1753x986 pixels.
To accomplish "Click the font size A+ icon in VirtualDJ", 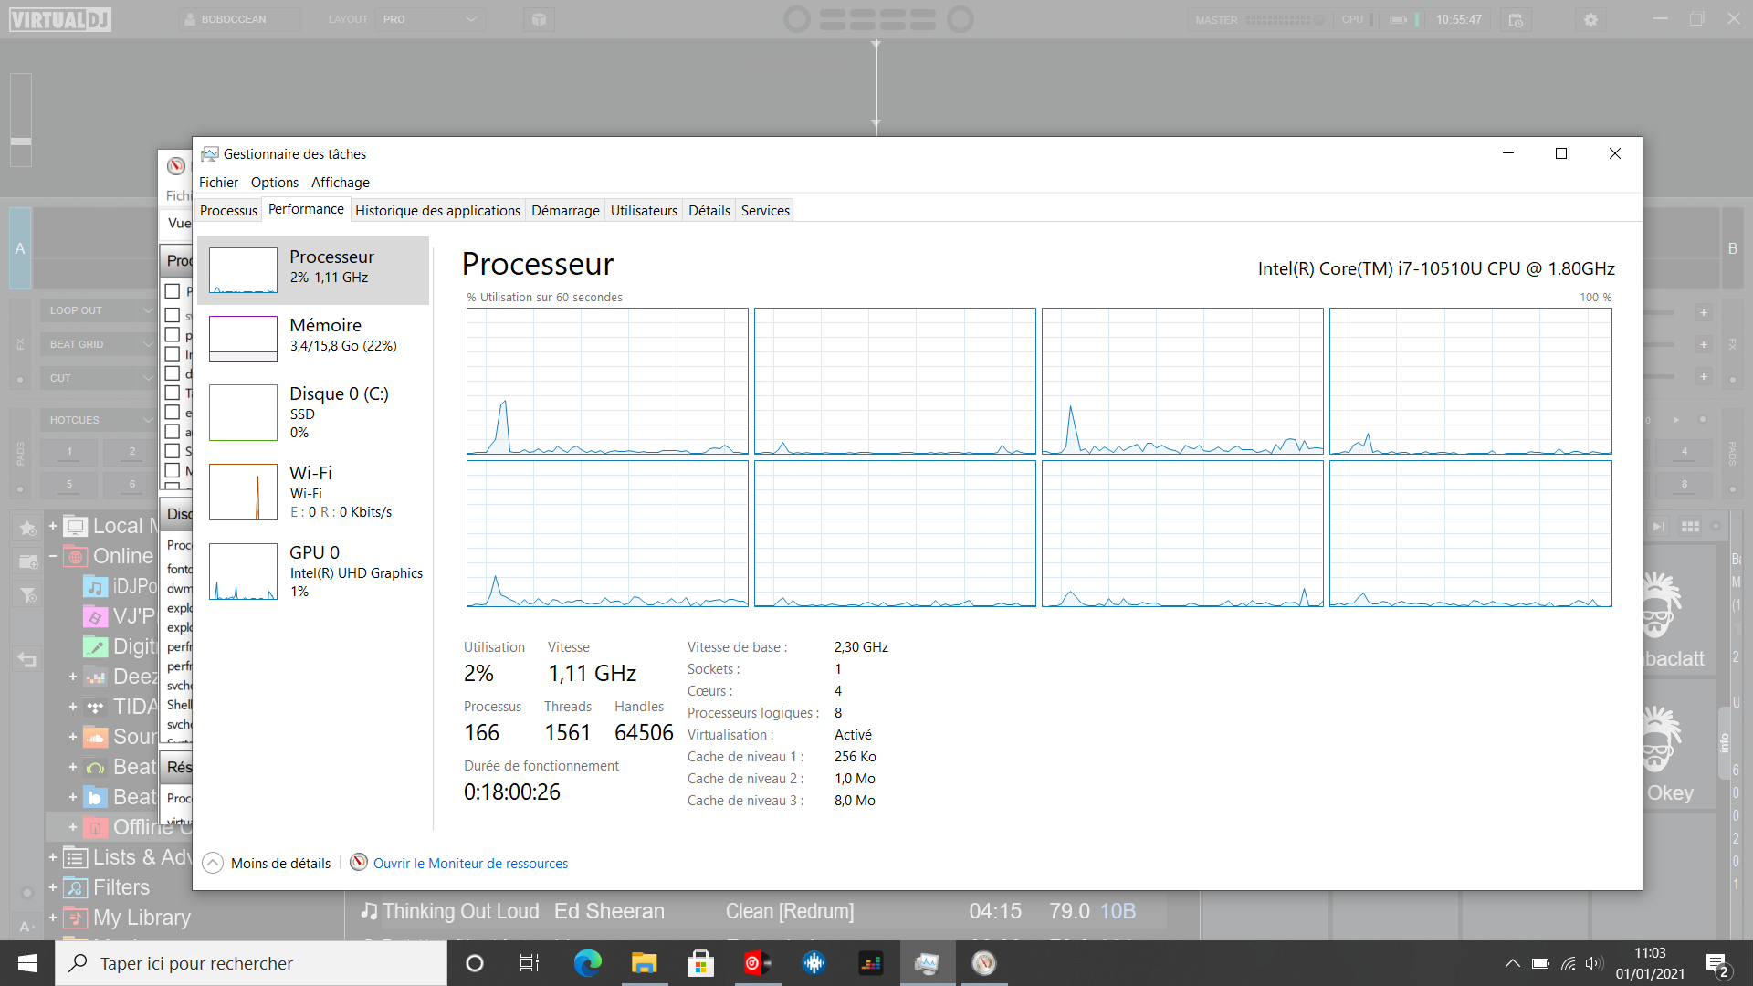I will coord(27,925).
